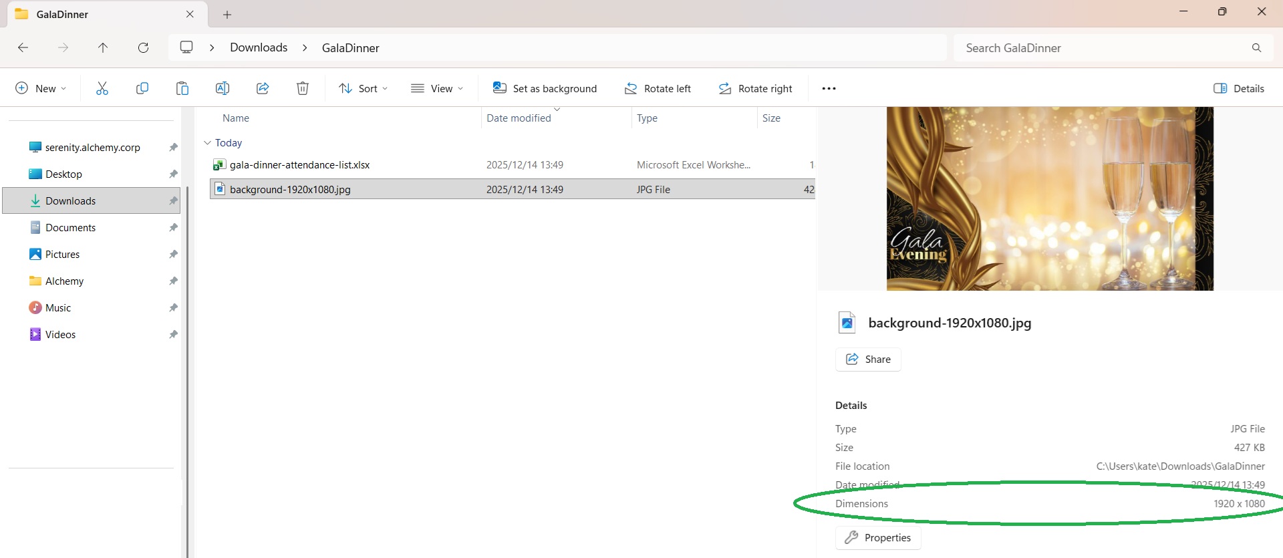The width and height of the screenshot is (1283, 558).
Task: Go up one folder level
Action: pyautogui.click(x=103, y=47)
